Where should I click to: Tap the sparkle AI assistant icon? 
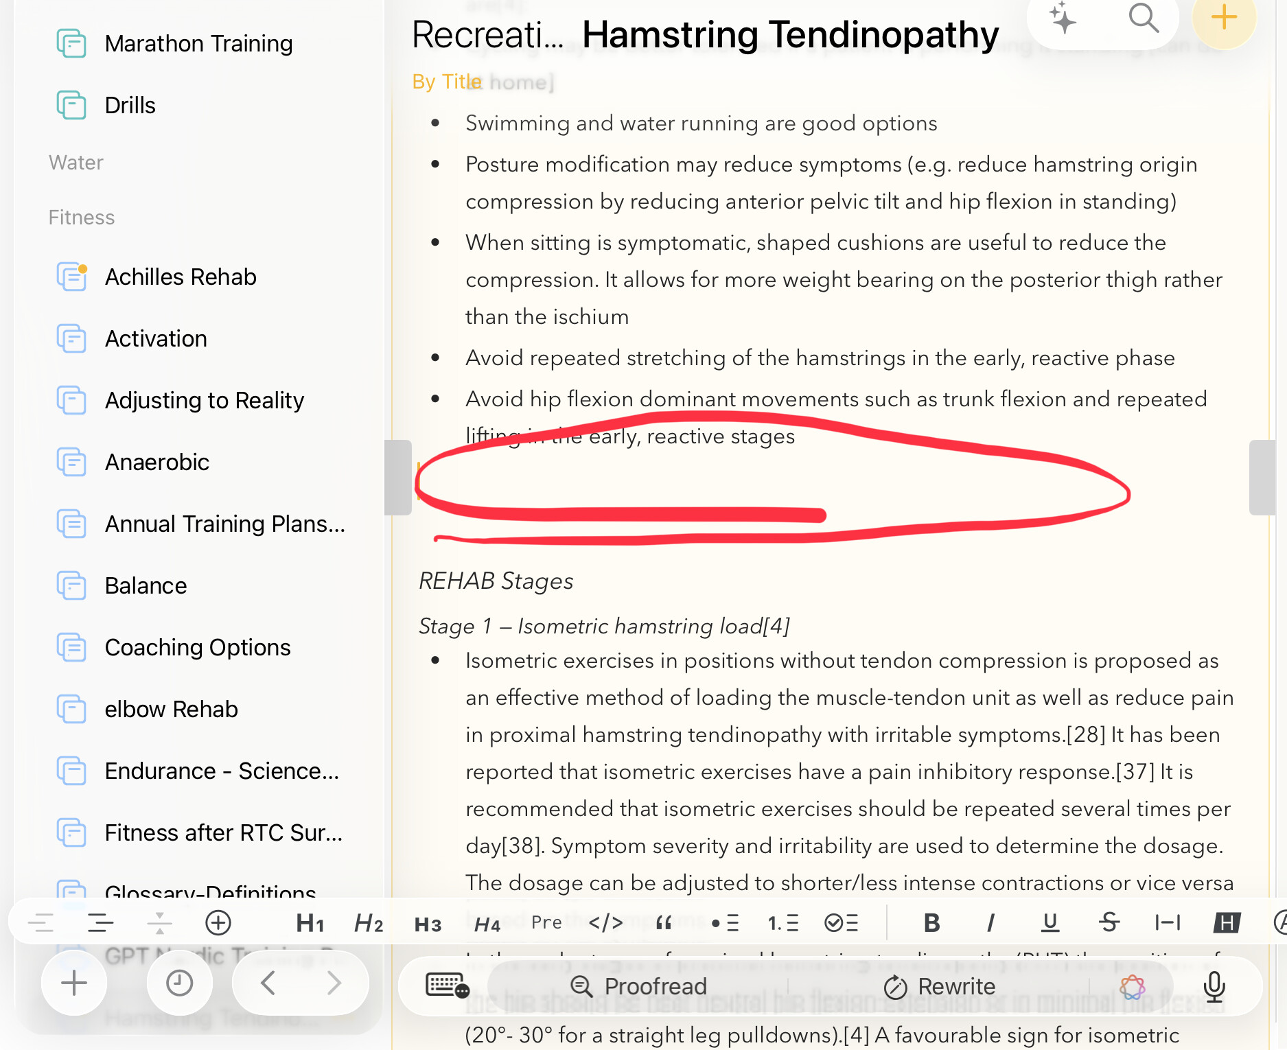coord(1063,19)
